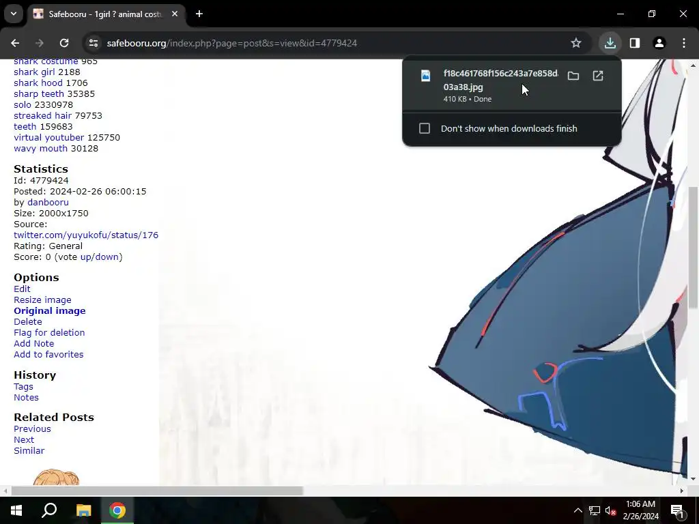Open the taskbar clock and date
Image resolution: width=699 pixels, height=524 pixels.
(x=640, y=510)
